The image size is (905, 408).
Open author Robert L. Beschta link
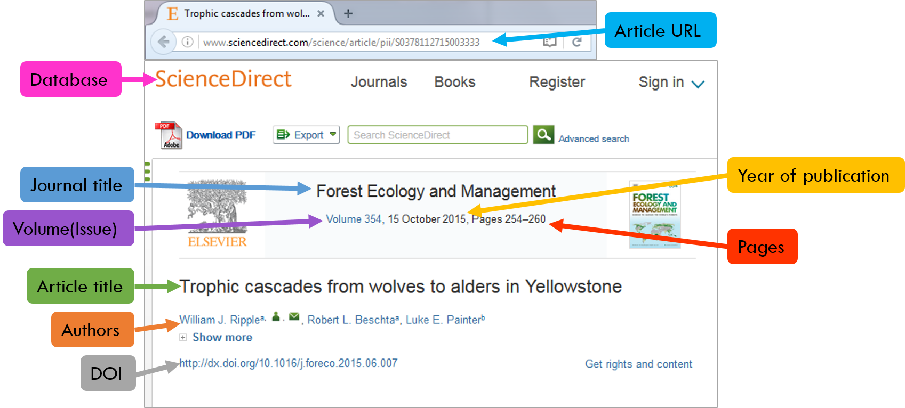[351, 320]
